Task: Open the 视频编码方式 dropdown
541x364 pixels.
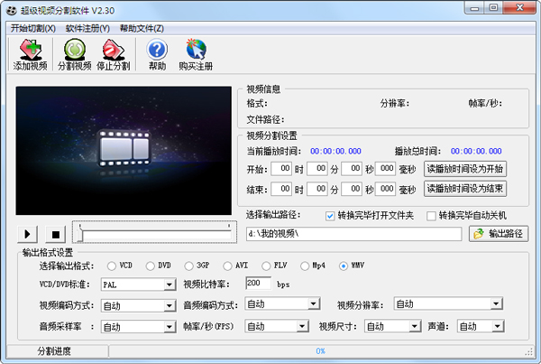Action: (169, 305)
